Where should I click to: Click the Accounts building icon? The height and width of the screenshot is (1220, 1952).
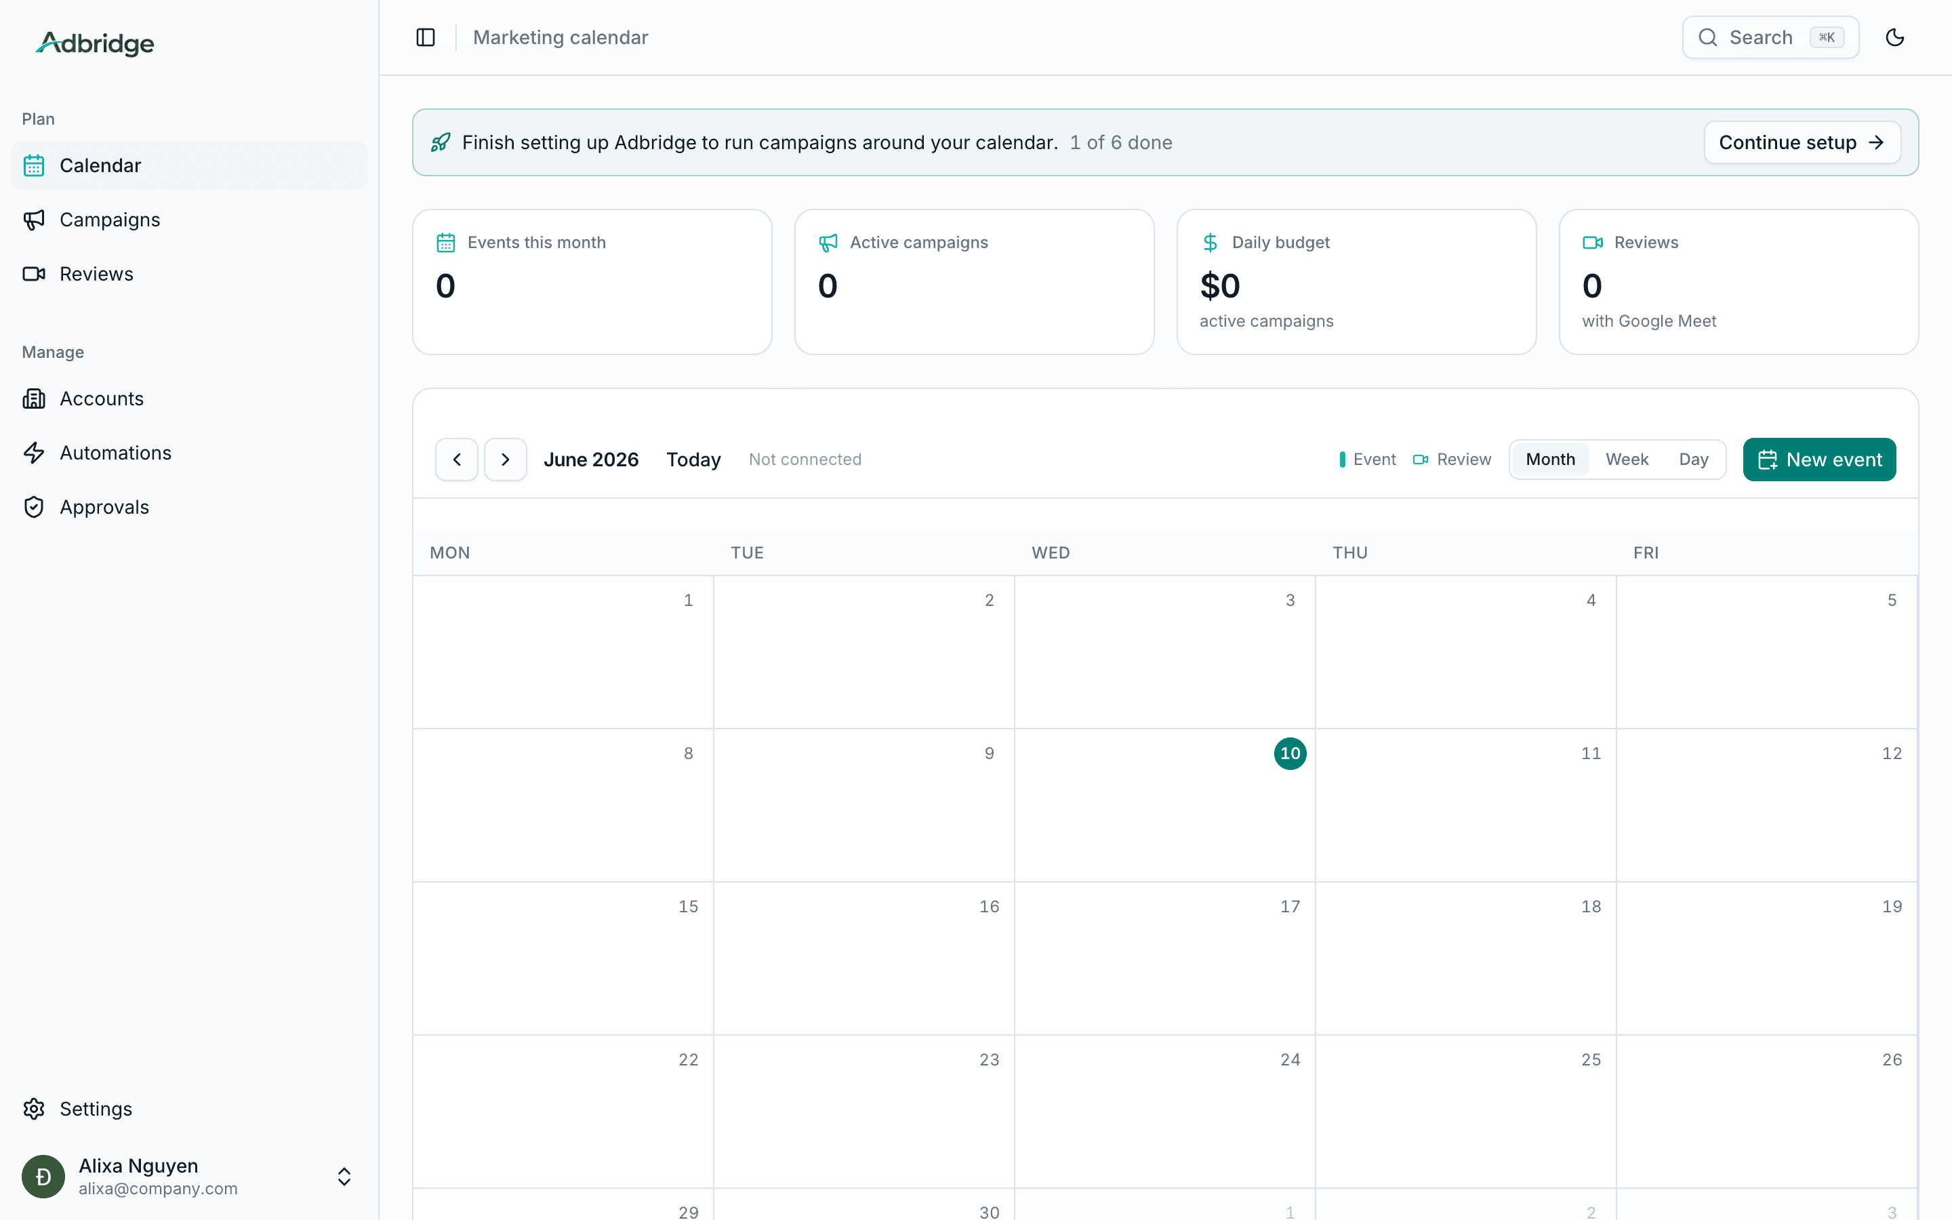[x=34, y=399]
